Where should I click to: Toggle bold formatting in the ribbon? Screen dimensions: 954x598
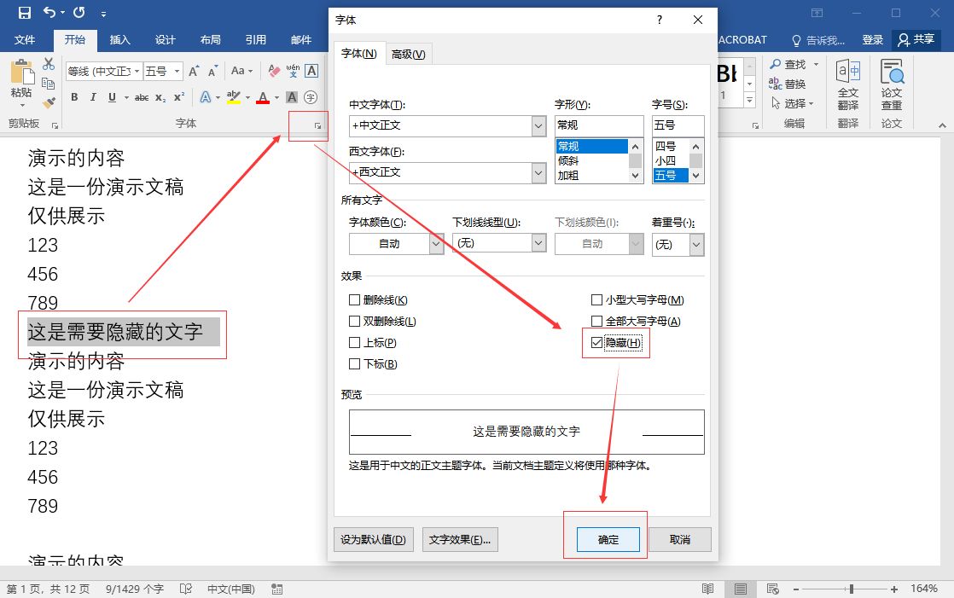click(x=74, y=97)
